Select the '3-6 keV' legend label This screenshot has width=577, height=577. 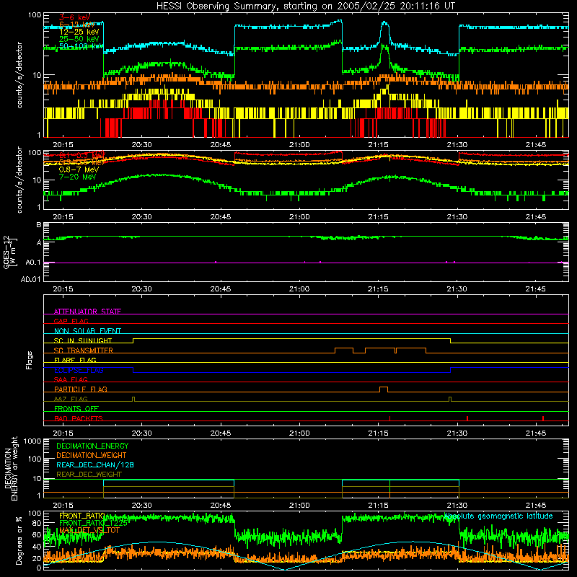tap(74, 17)
